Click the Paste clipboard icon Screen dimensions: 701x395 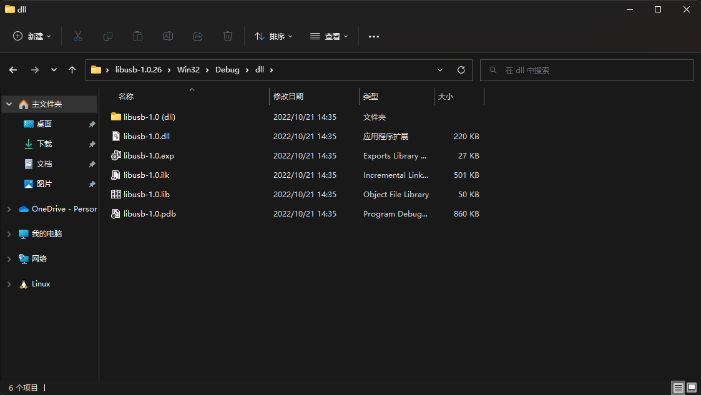[138, 36]
